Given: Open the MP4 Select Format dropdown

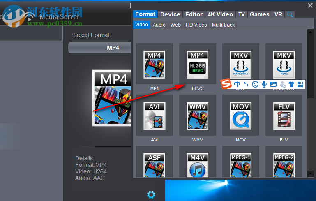Looking at the screenshot, I should coord(100,48).
